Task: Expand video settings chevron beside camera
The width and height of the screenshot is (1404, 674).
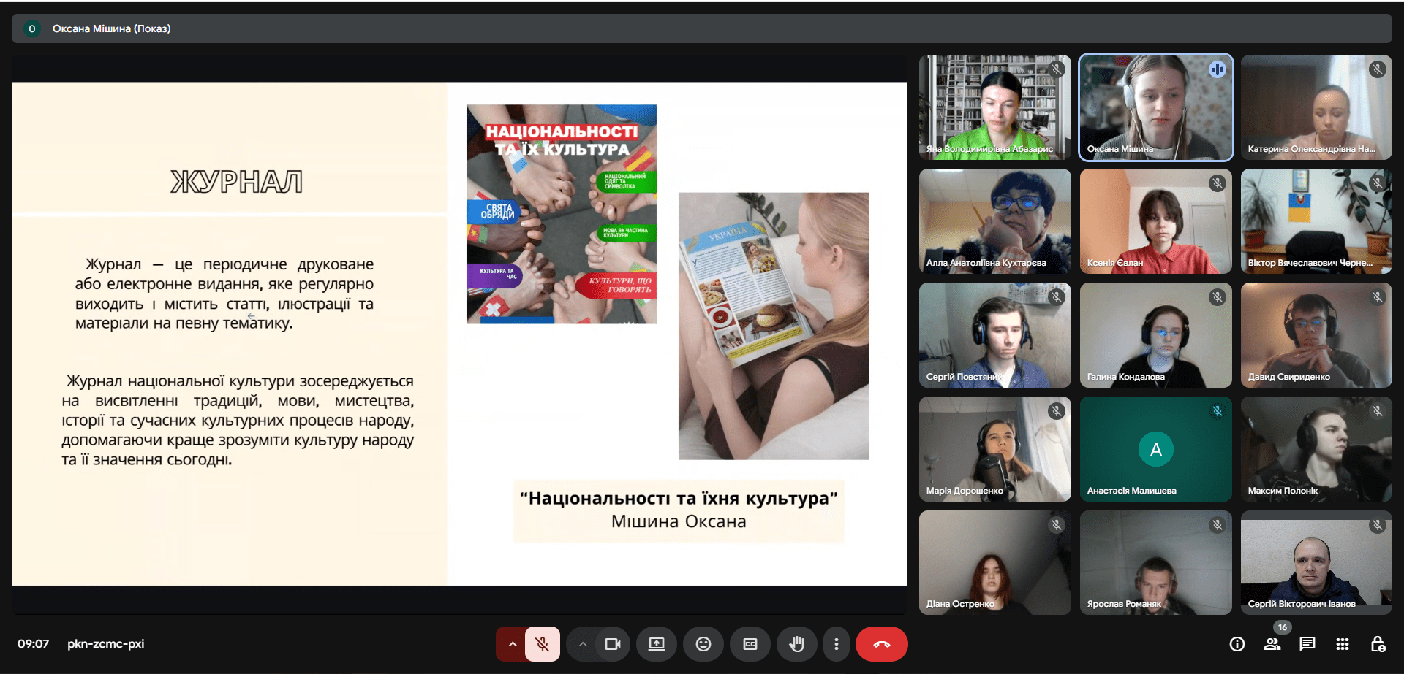Action: point(583,644)
